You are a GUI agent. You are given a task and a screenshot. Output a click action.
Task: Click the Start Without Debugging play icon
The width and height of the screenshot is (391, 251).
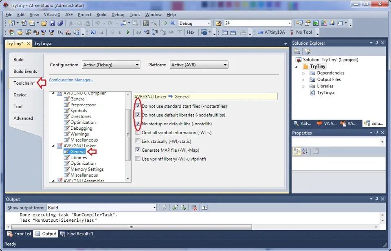165,23
